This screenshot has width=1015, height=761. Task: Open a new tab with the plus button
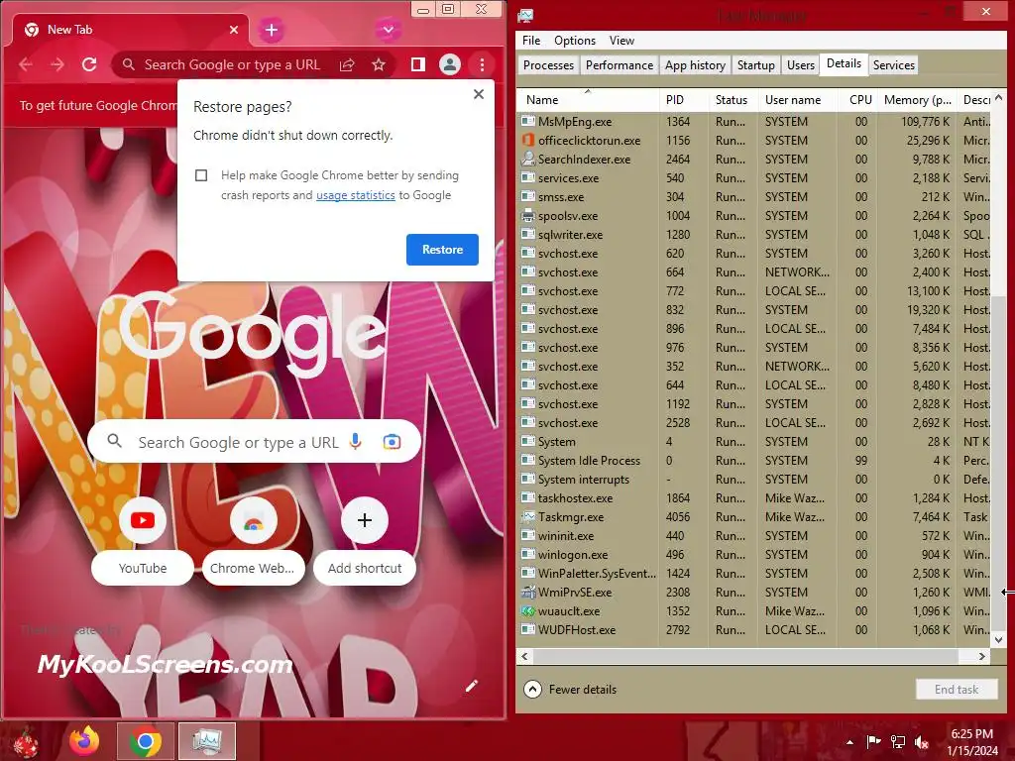(272, 30)
